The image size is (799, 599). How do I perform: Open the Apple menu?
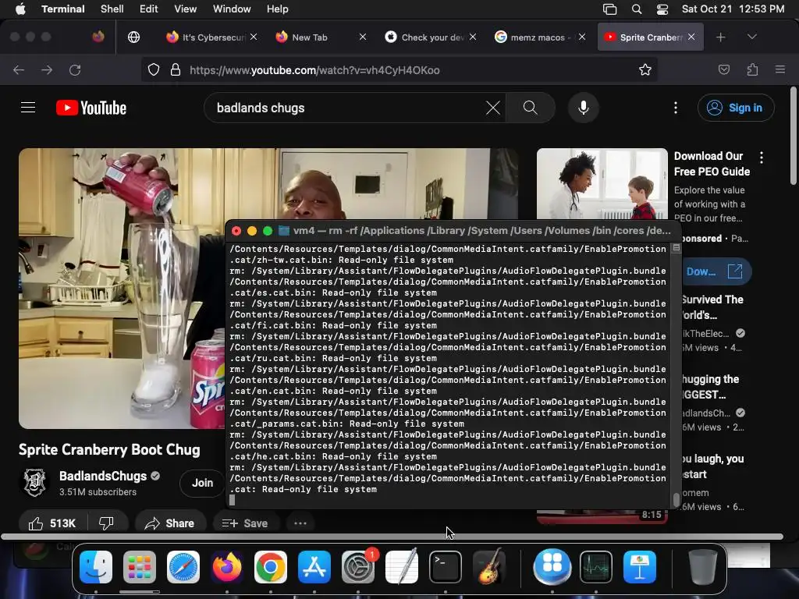(20, 9)
